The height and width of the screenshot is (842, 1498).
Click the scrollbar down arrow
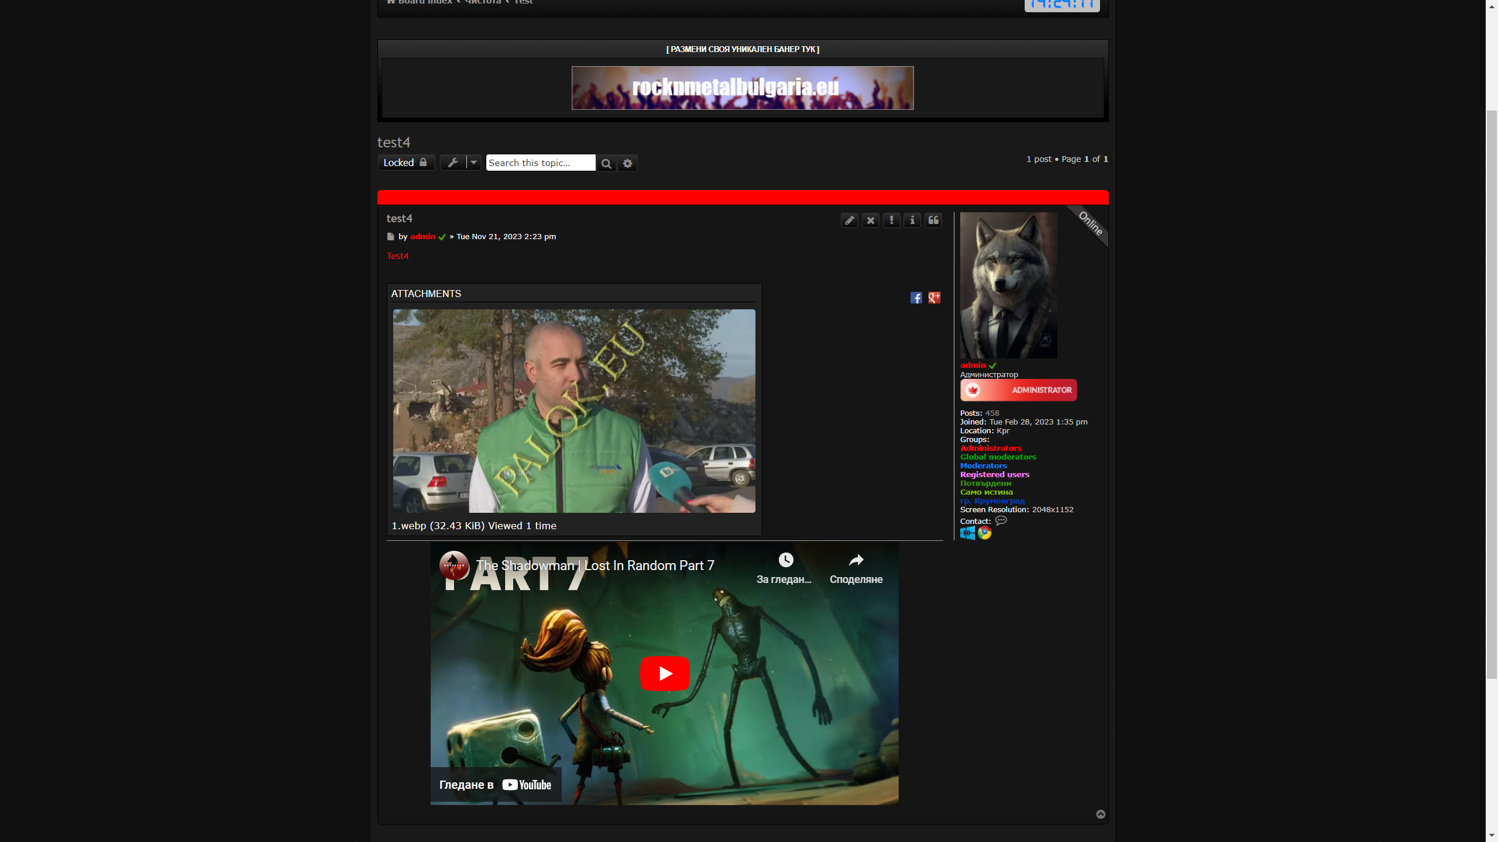pos(1492,836)
